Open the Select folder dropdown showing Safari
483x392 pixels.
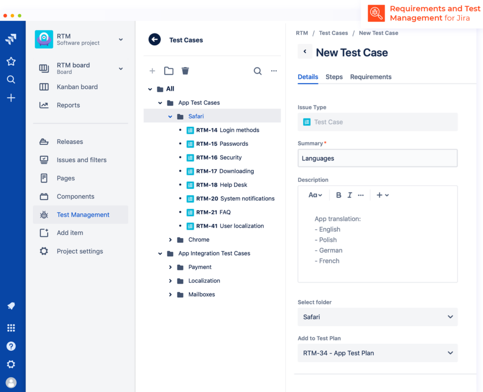(377, 317)
